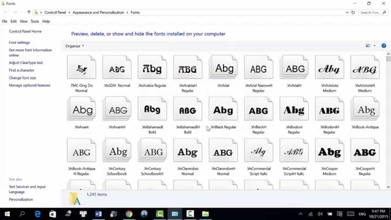Viewport: 391px width, 220px height.
Task: Go to Control Panel Home
Action: 25,31
